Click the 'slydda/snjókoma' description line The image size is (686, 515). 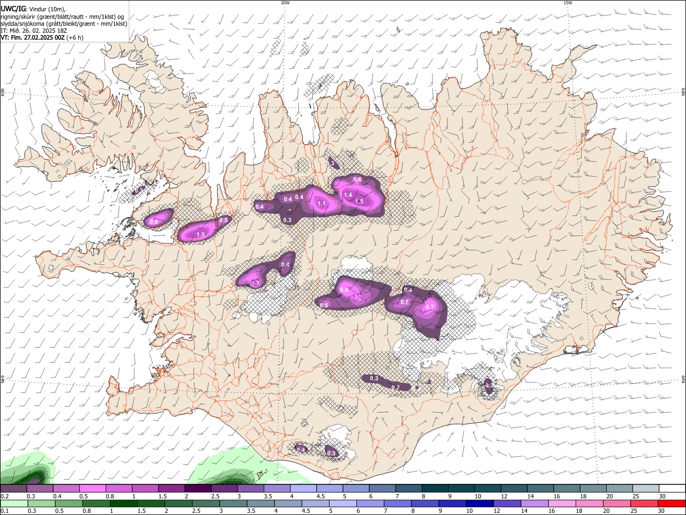[x=64, y=24]
